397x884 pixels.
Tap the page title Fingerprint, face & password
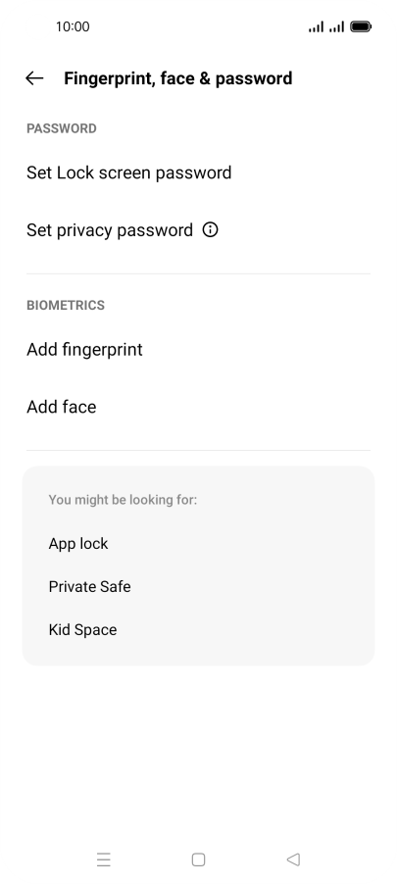[x=178, y=78]
